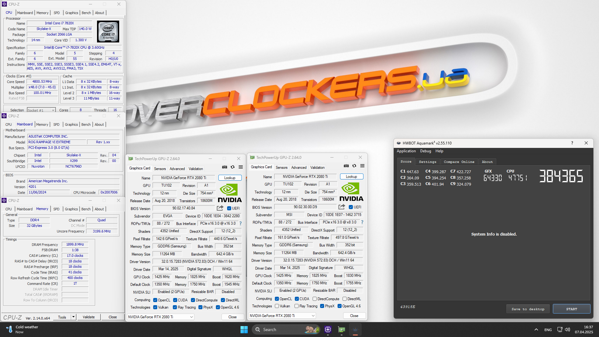
Task: Click bus interface question mark in right GPU-Z
Action: click(362, 222)
